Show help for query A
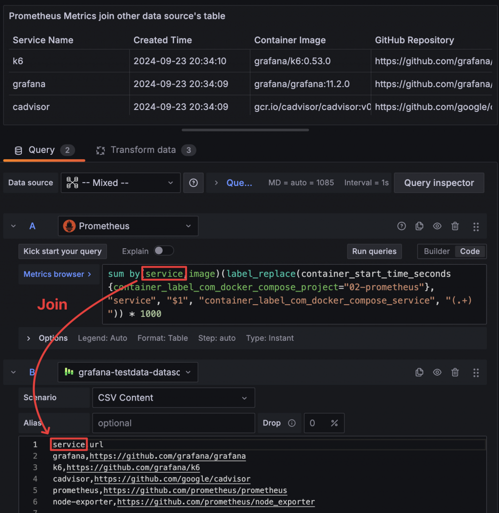Screen dimensions: 499x513 tap(402, 226)
